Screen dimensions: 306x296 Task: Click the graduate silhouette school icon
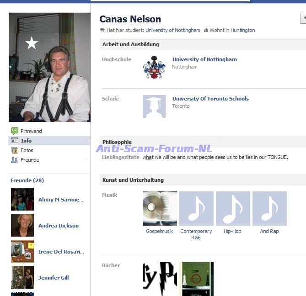(154, 106)
